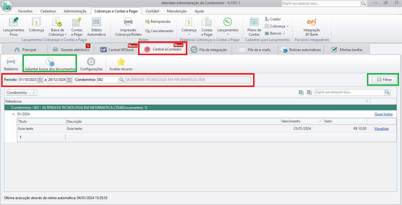Open Plano de Contas

[x=254, y=27]
